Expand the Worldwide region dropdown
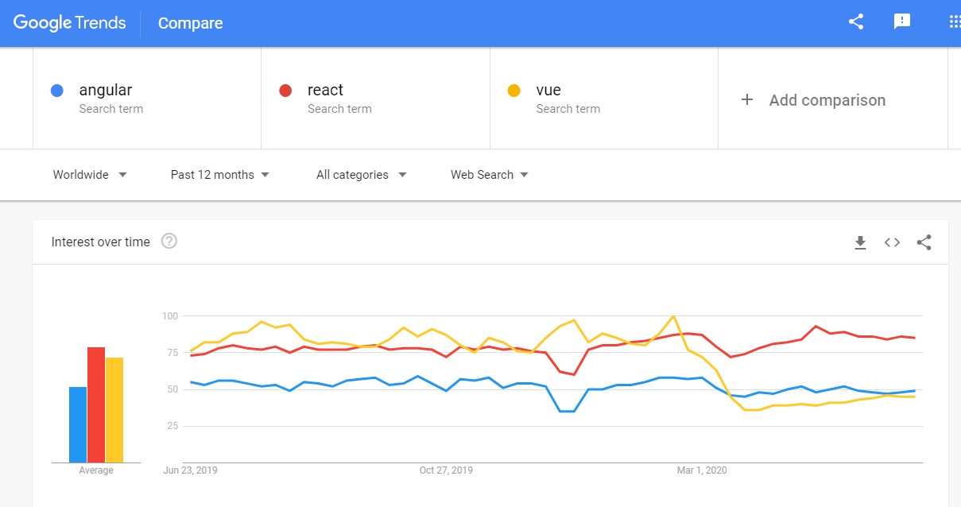Viewport: 961px width, 507px height. pyautogui.click(x=90, y=175)
